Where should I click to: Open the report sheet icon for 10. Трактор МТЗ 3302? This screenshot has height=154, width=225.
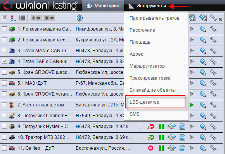(x=182, y=137)
